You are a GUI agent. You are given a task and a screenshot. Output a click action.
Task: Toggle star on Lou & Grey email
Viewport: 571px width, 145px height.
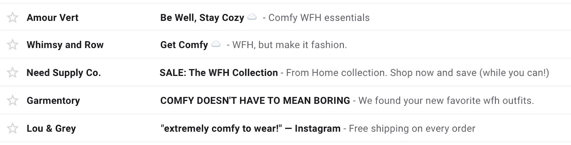tap(12, 128)
